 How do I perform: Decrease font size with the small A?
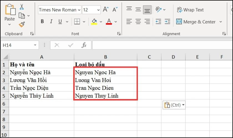115,9
